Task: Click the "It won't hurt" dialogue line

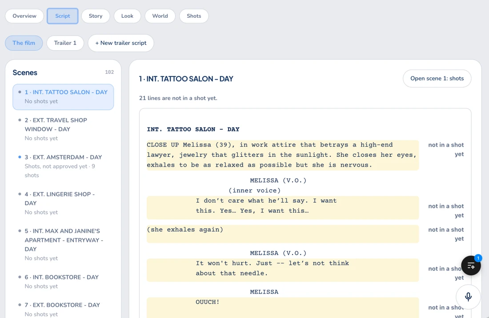Action: (283, 270)
